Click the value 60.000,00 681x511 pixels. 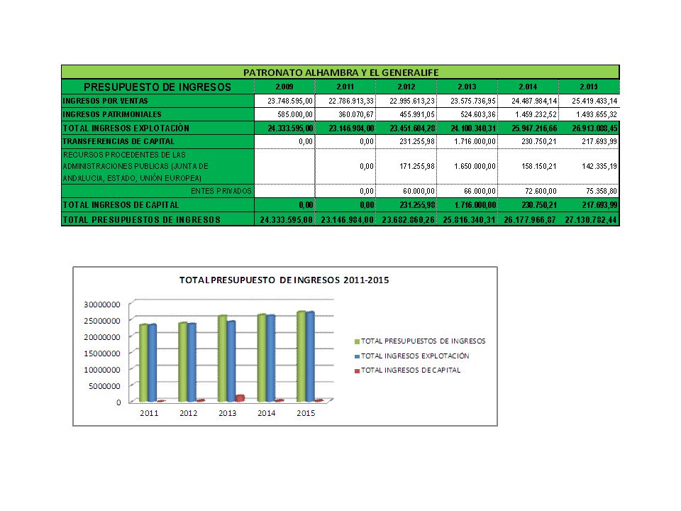click(419, 191)
